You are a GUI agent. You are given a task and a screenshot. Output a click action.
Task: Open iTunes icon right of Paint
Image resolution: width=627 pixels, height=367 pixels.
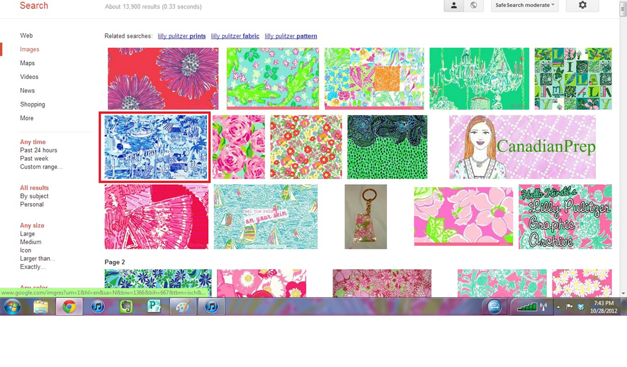point(211,306)
